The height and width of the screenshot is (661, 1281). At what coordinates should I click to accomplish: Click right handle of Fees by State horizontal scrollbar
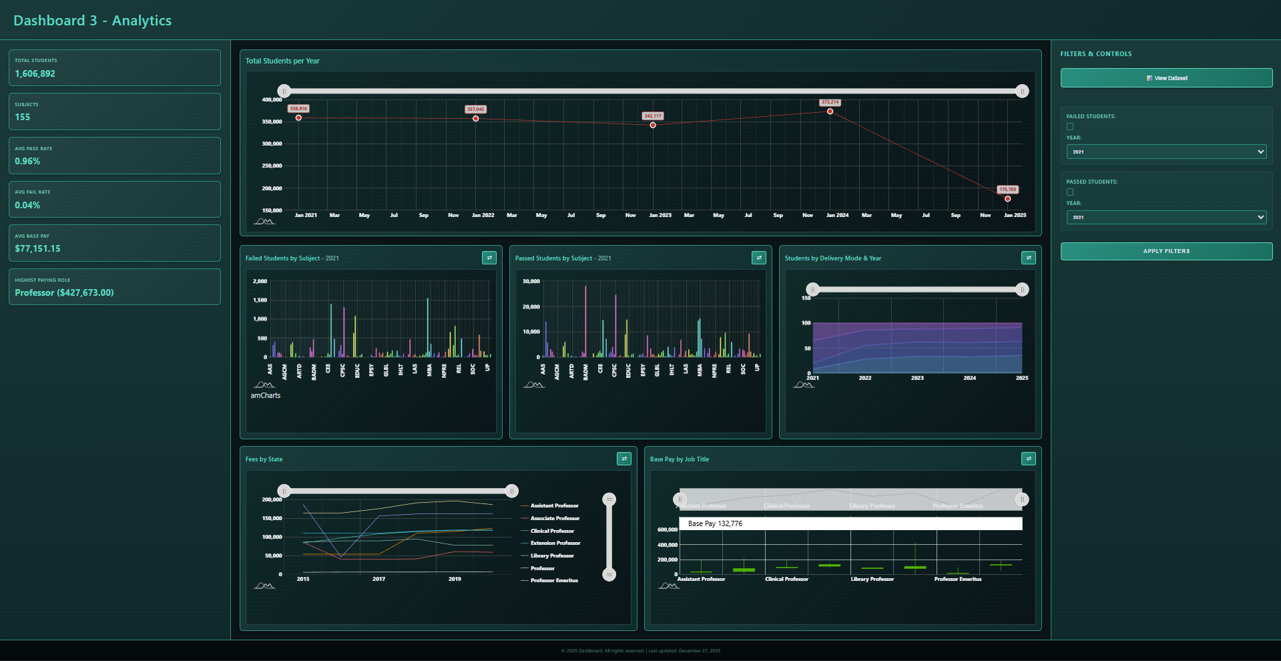tap(512, 491)
